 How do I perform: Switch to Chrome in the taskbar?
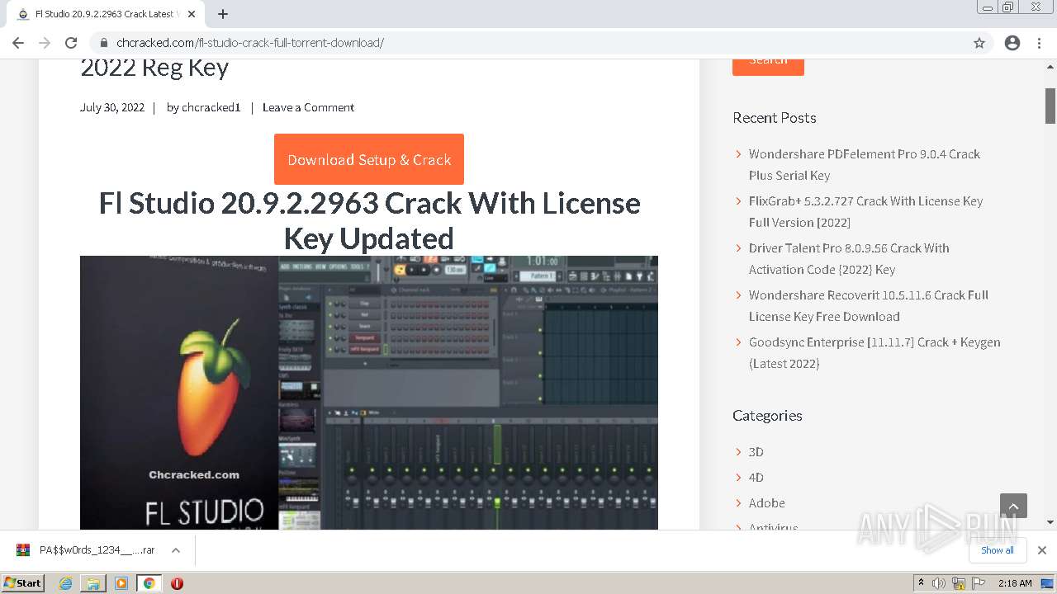[149, 583]
